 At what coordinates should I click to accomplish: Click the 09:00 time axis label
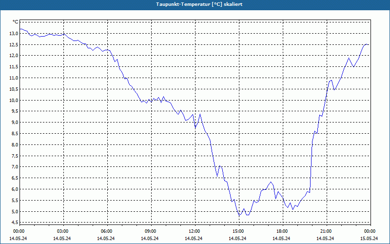(x=151, y=231)
